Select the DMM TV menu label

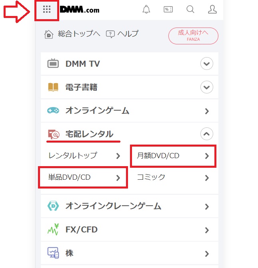coord(83,64)
